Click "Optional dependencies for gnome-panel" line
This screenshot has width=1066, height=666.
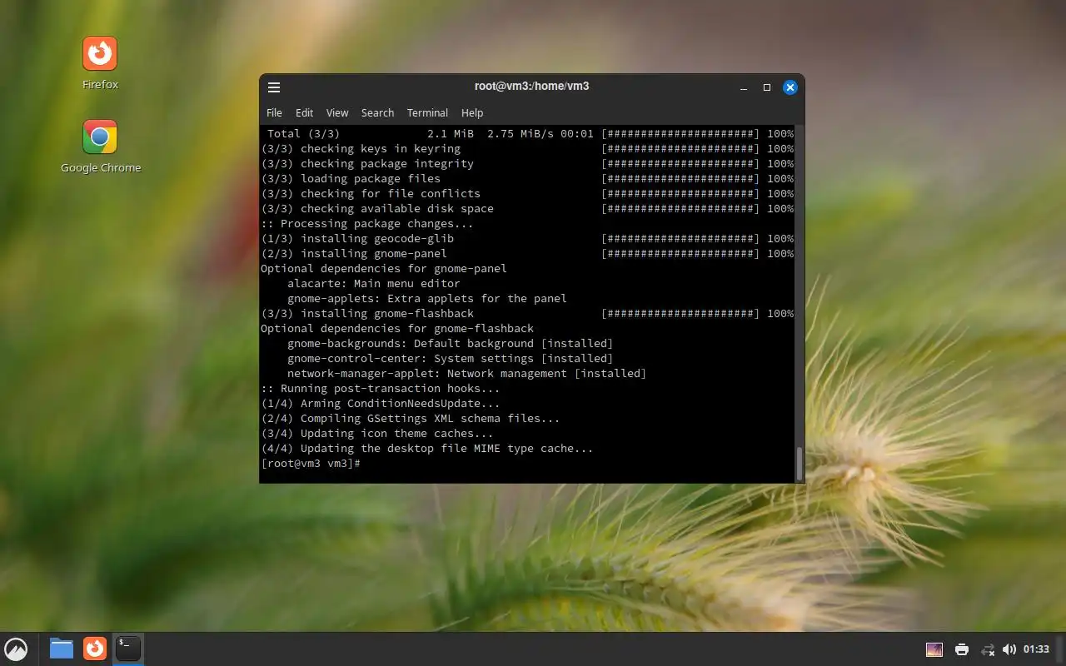click(x=384, y=269)
